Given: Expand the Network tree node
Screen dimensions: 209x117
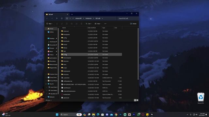Looking at the screenshot, I should coord(46,97).
